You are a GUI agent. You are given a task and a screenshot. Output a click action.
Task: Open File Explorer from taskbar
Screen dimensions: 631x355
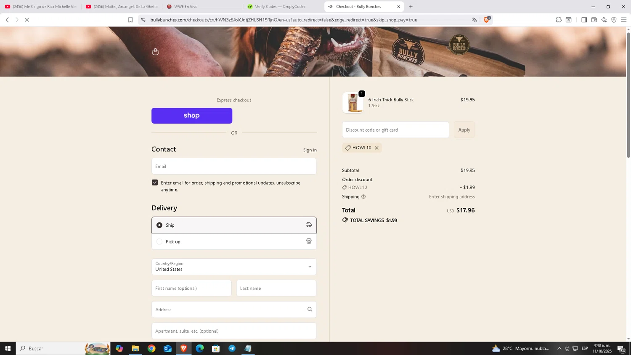pos(135,348)
